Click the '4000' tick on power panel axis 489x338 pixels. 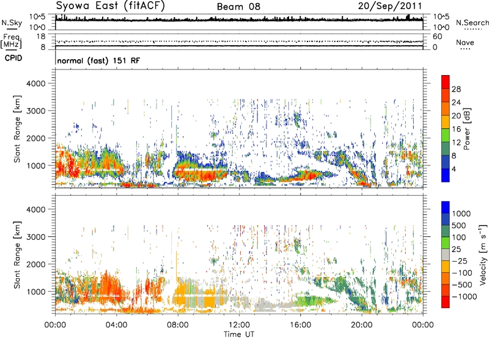35,84
